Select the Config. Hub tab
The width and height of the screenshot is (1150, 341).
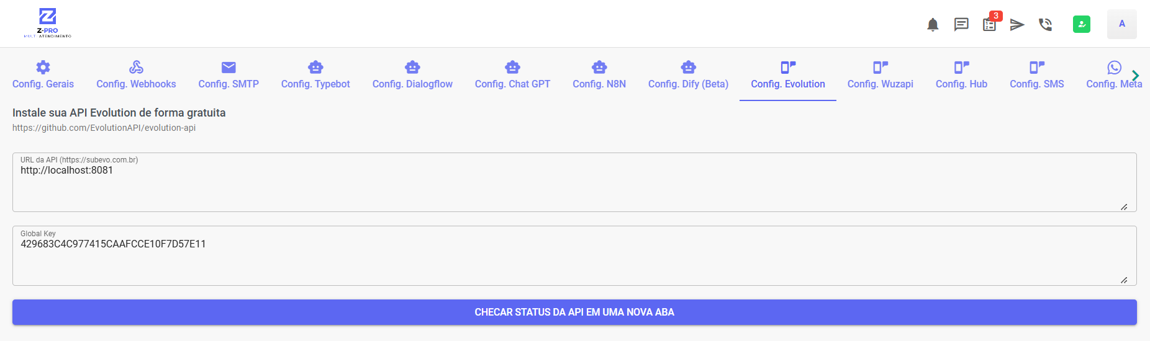pyautogui.click(x=961, y=75)
